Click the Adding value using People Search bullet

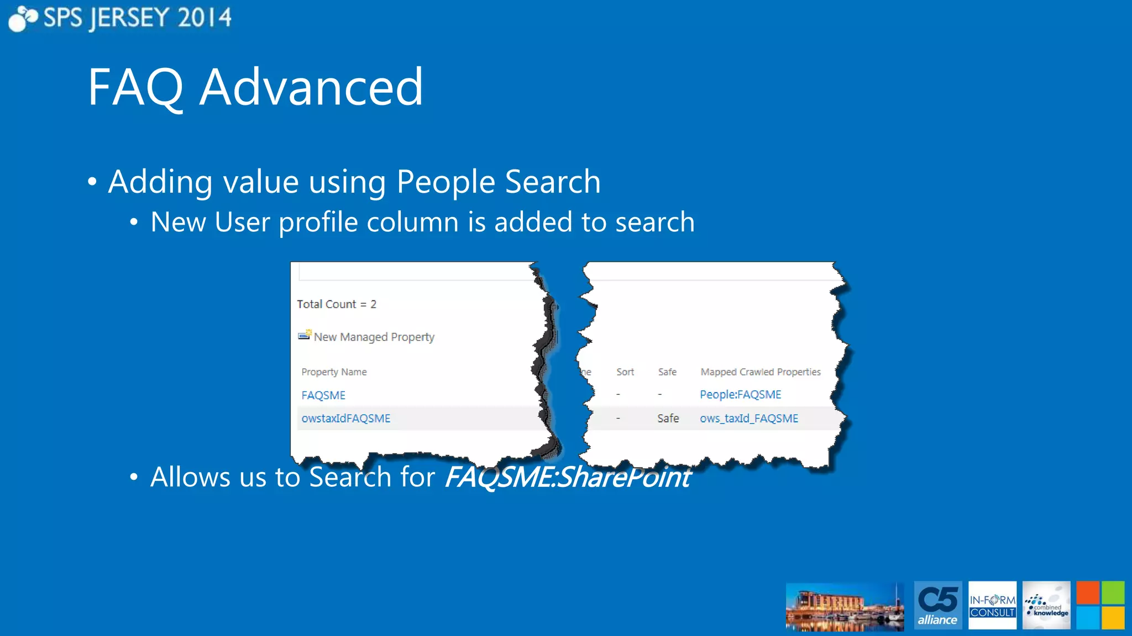[354, 182]
